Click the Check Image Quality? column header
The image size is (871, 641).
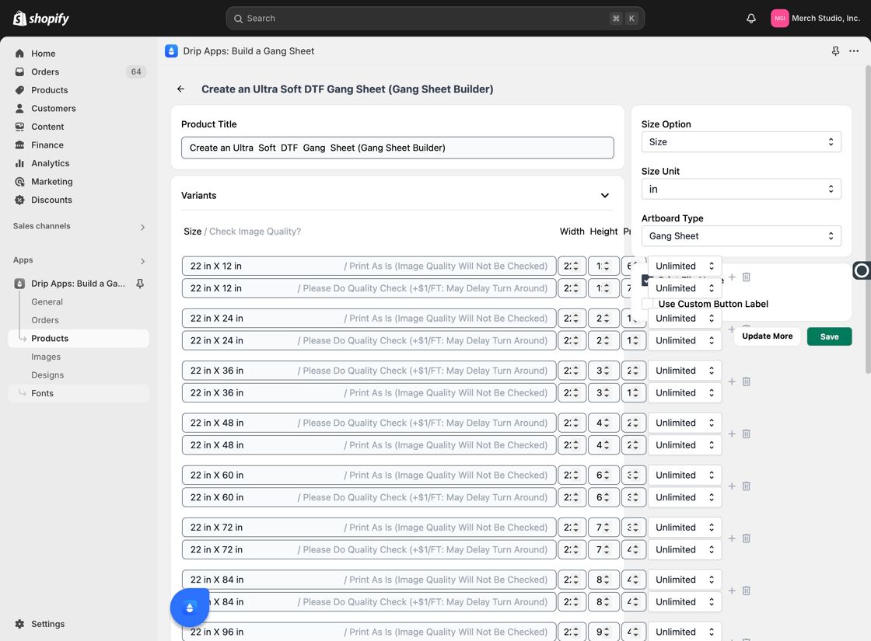coord(255,232)
